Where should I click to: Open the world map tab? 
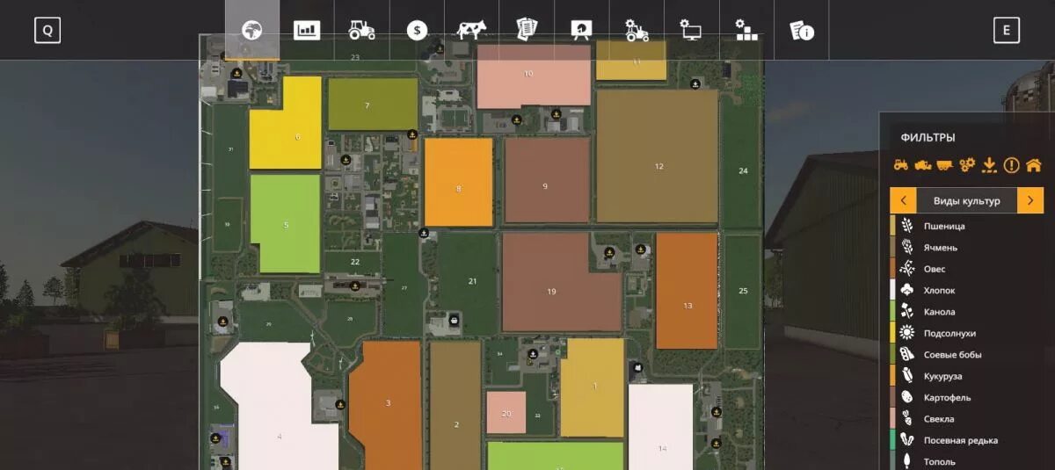pyautogui.click(x=252, y=30)
